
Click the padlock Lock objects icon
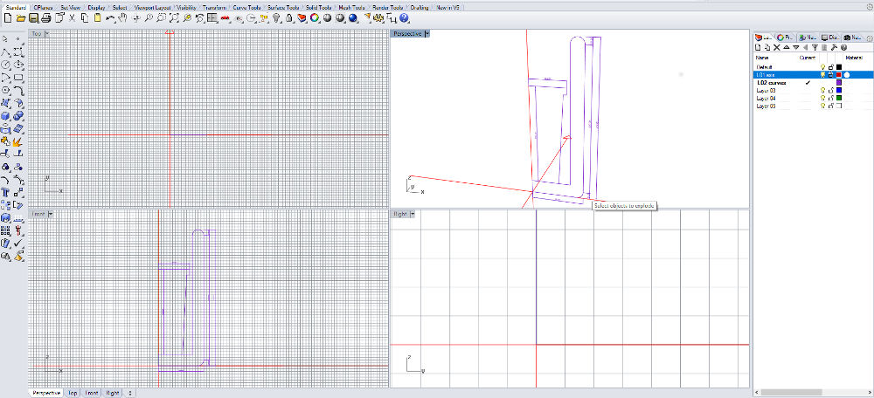pos(288,18)
